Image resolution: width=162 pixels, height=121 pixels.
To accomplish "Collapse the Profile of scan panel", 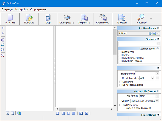I will [x=158, y=28].
